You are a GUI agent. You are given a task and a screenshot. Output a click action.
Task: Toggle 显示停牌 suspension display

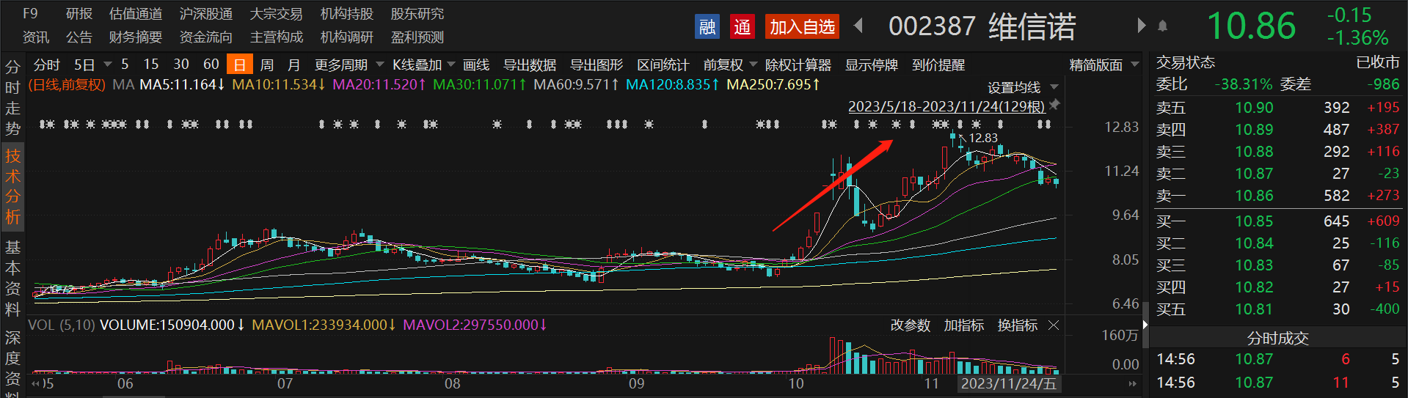tap(872, 65)
